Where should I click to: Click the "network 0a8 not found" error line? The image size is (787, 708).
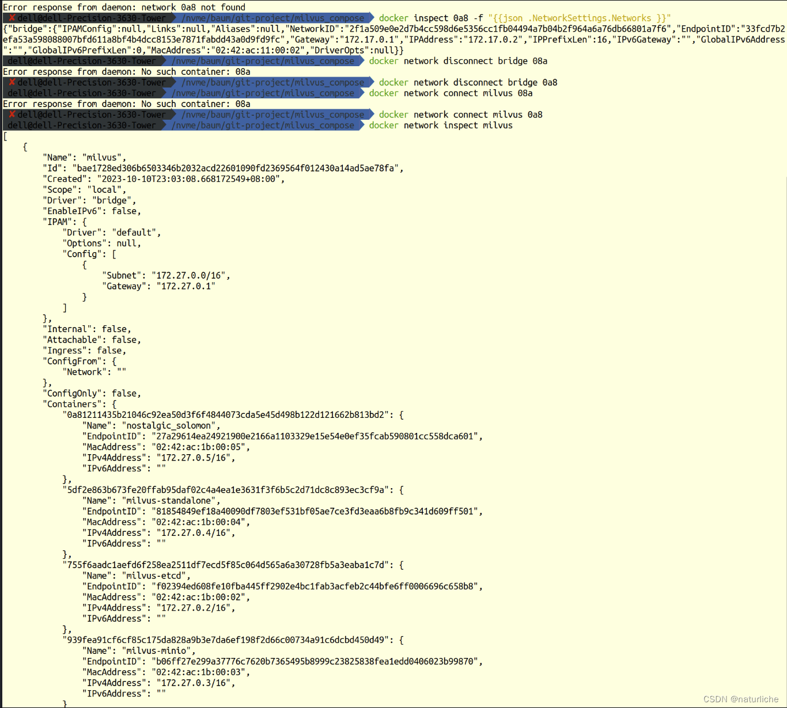tap(124, 7)
